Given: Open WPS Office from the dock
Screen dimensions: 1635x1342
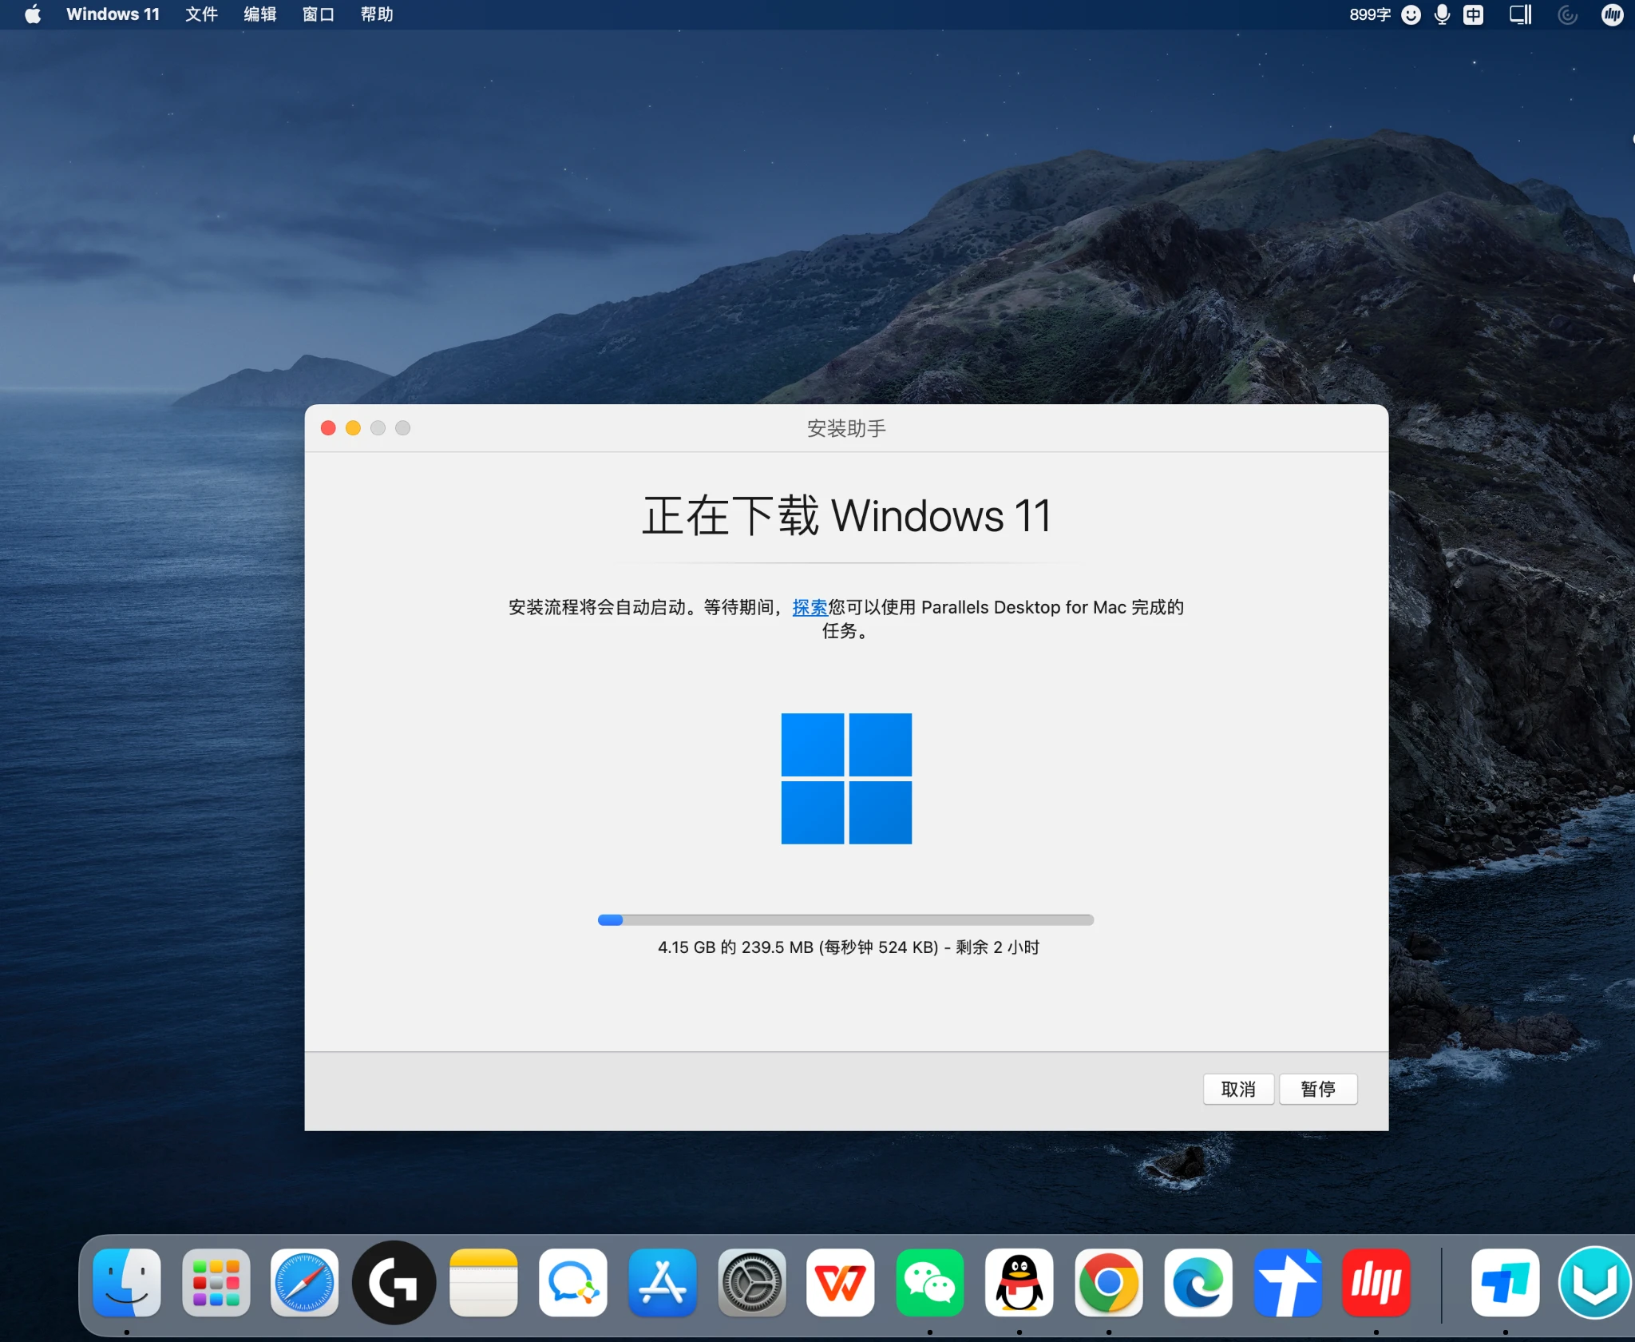Looking at the screenshot, I should [x=840, y=1282].
